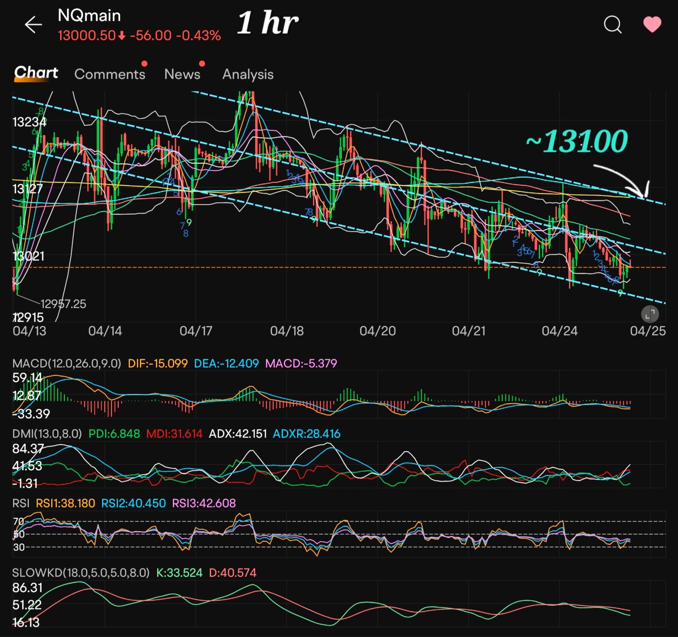Tap the K:33.524 value

click(179, 573)
